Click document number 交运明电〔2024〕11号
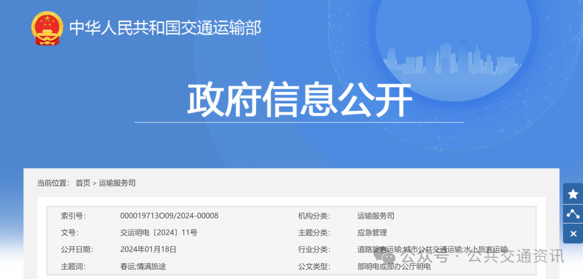583x279 pixels. tap(159, 233)
